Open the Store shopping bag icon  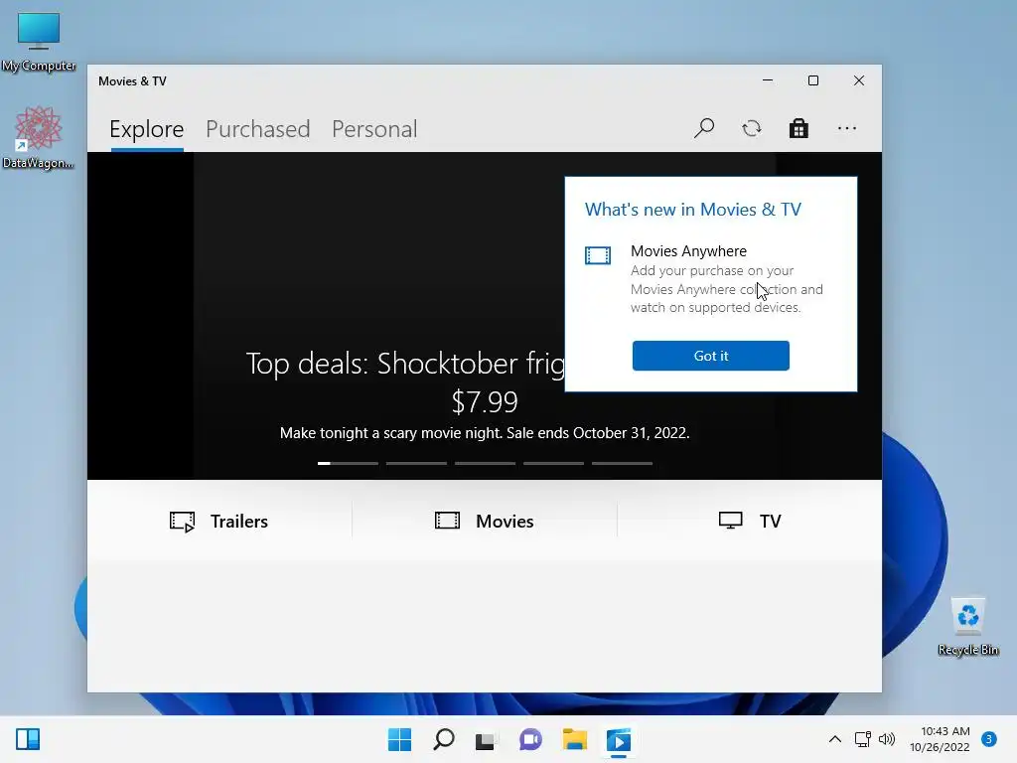(799, 128)
